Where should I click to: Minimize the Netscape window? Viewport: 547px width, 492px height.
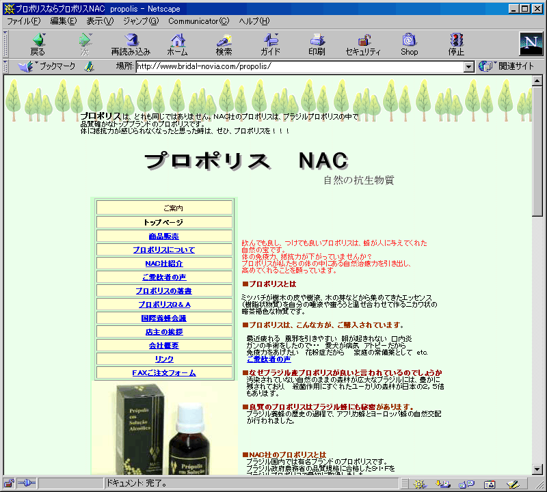point(513,9)
